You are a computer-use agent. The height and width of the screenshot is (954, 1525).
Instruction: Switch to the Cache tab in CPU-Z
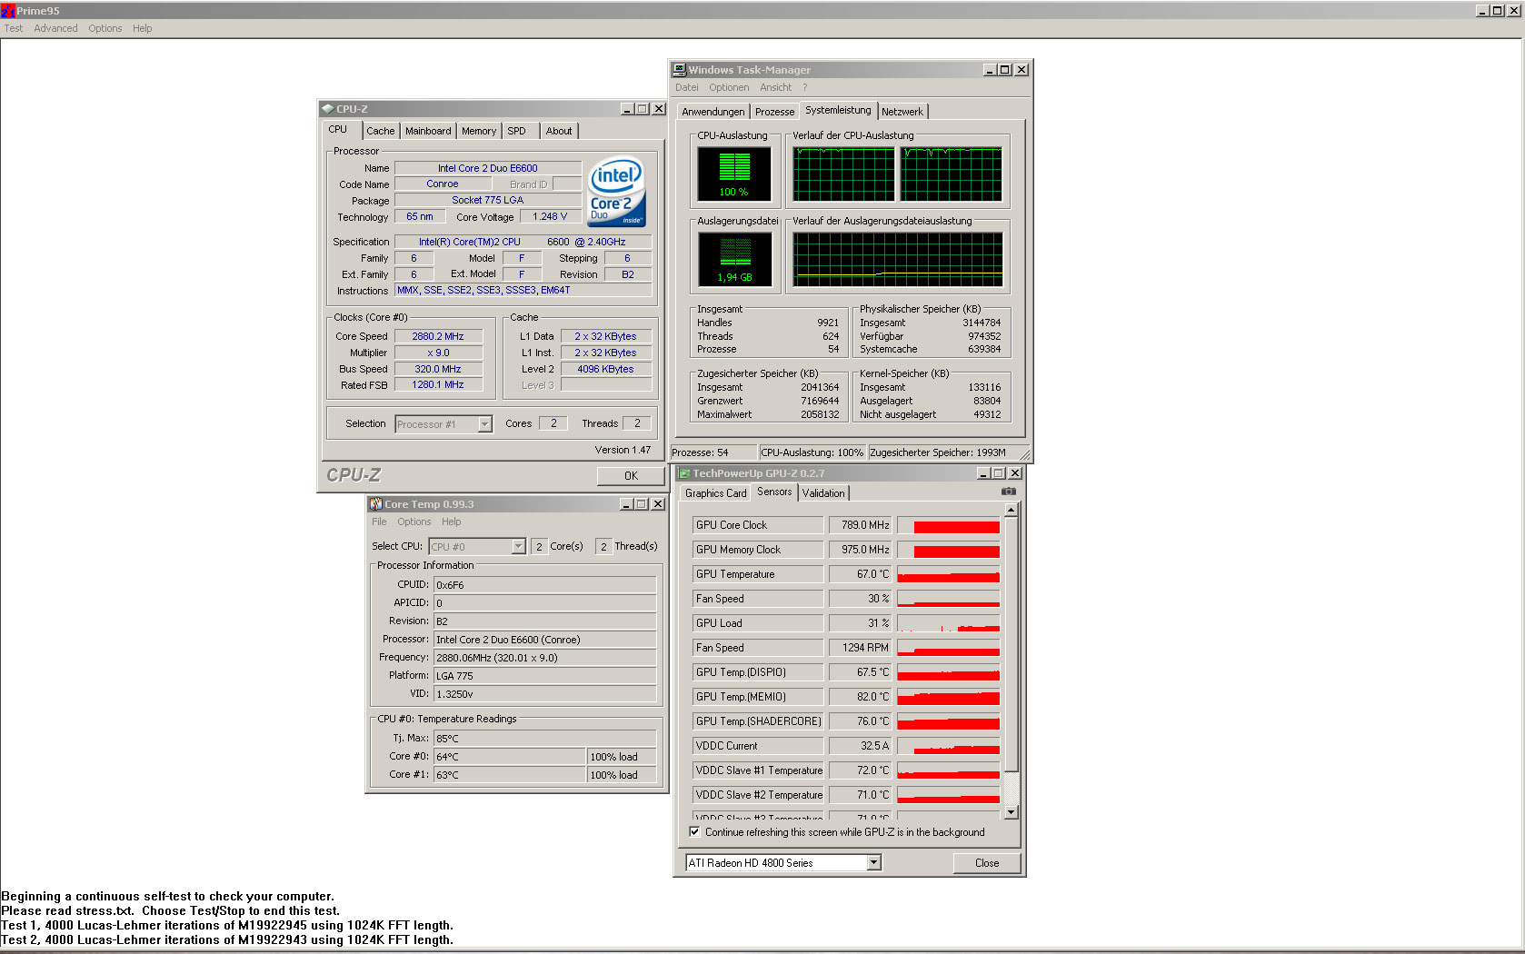point(381,132)
